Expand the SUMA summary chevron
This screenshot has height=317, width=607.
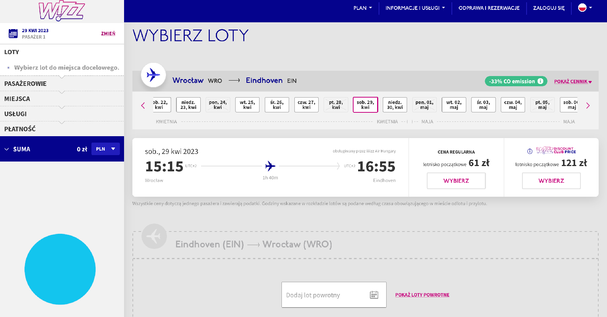point(6,149)
